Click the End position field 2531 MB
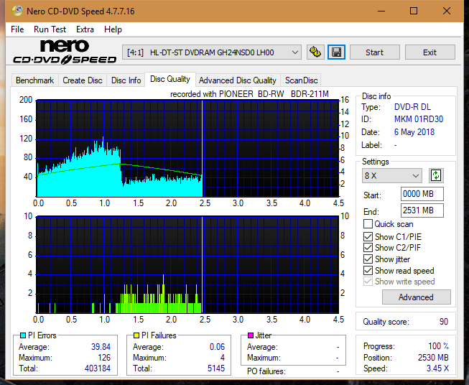Image resolution: width=469 pixels, height=385 pixels. tap(422, 210)
